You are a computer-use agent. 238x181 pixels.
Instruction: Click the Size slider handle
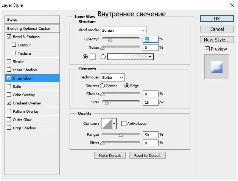[107, 103]
